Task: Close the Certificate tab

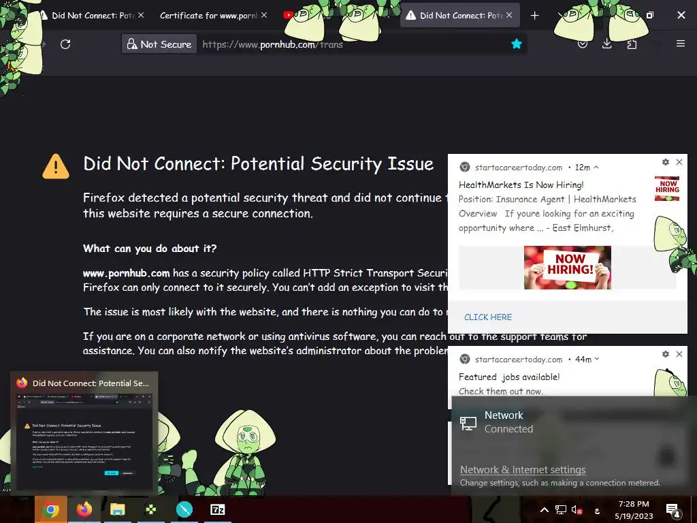Action: (x=264, y=15)
